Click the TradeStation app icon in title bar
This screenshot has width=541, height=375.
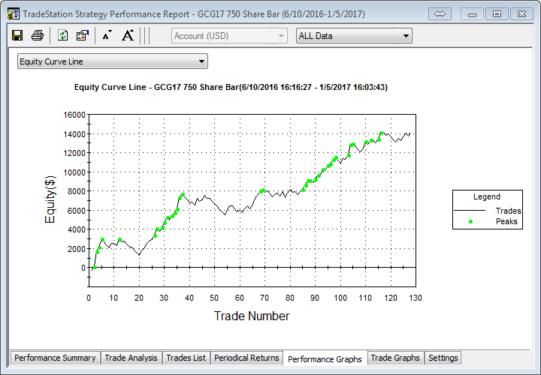click(13, 13)
